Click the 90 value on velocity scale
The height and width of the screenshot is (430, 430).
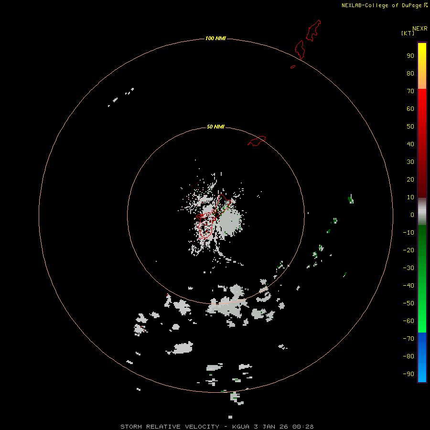(x=410, y=56)
